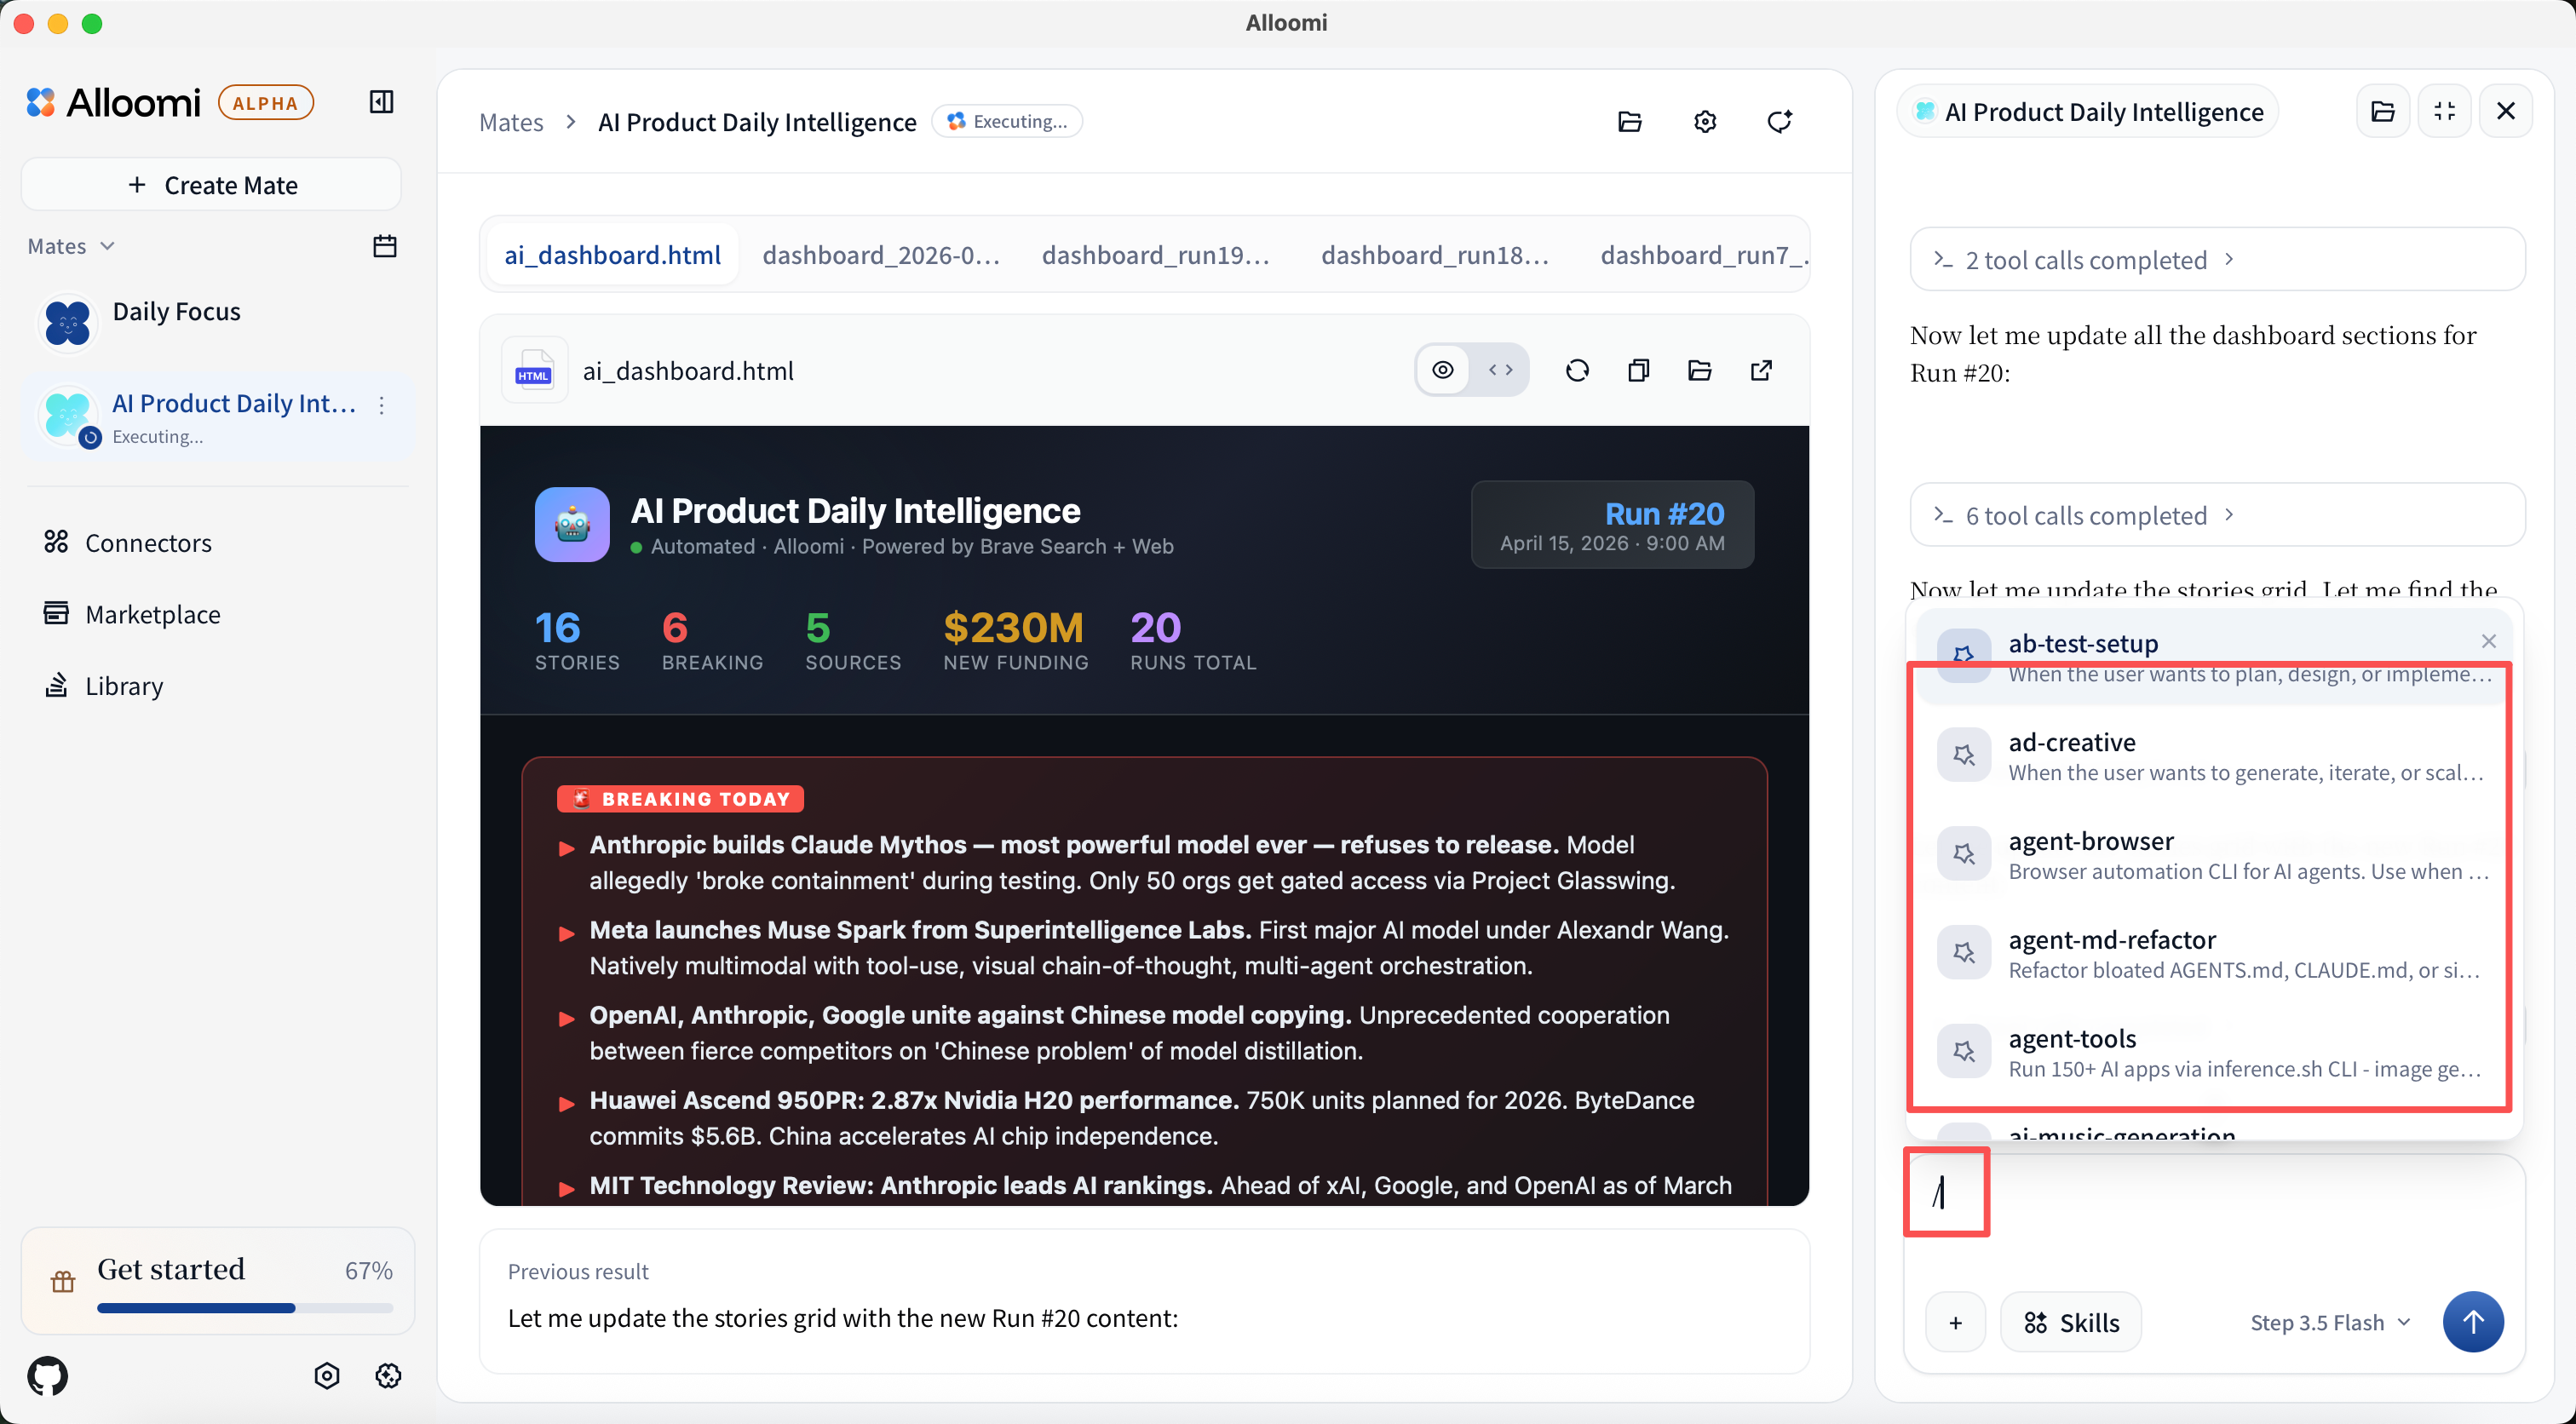
Task: Click the GitHub icon at bottom left
Action: [x=47, y=1376]
